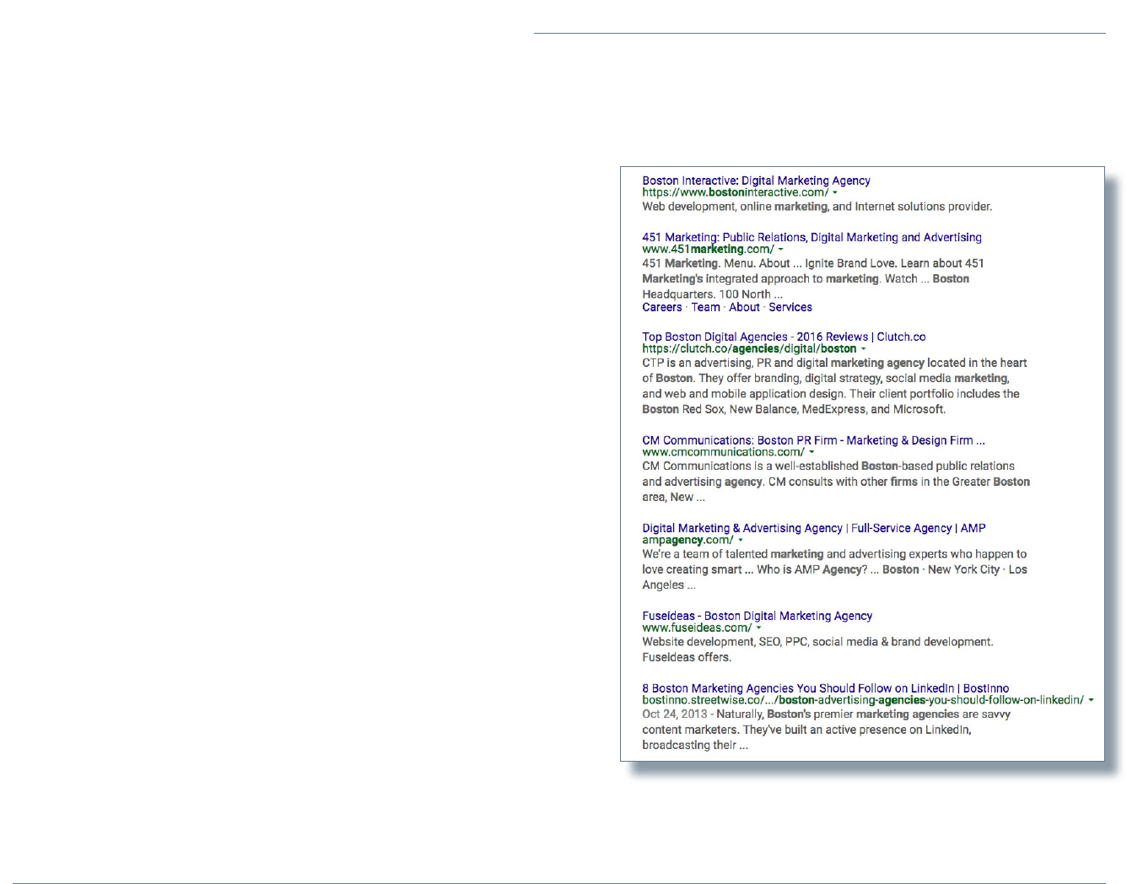Click the https://clutch.co/agencies/digital/boston URL text
1127x884 pixels.
pyautogui.click(x=749, y=348)
